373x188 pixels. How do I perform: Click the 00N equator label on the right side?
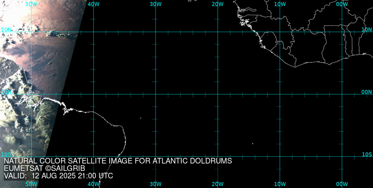[x=367, y=92]
